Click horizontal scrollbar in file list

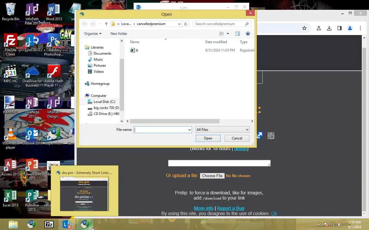click(x=175, y=121)
